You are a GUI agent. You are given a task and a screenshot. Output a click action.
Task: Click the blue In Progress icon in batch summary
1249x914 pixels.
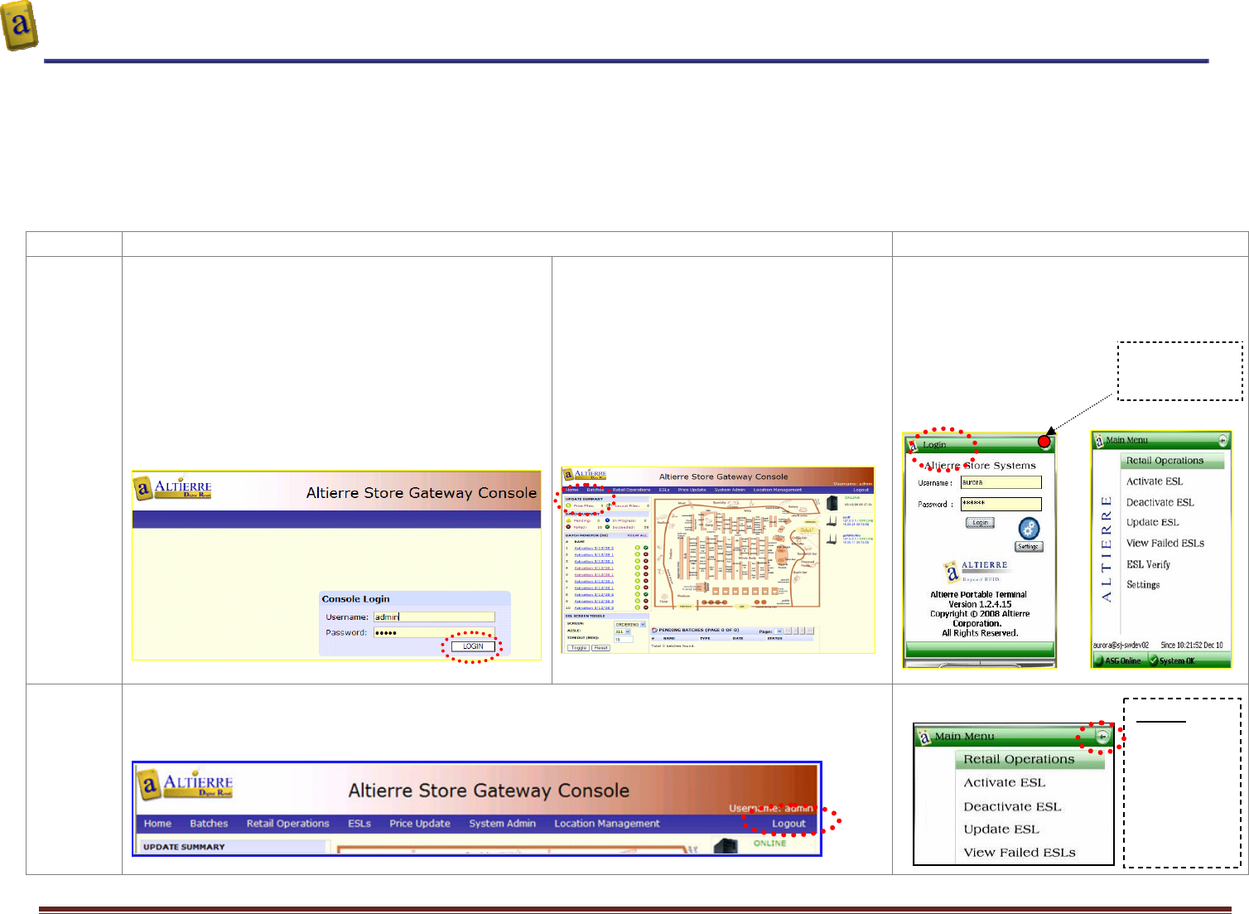pyautogui.click(x=607, y=520)
